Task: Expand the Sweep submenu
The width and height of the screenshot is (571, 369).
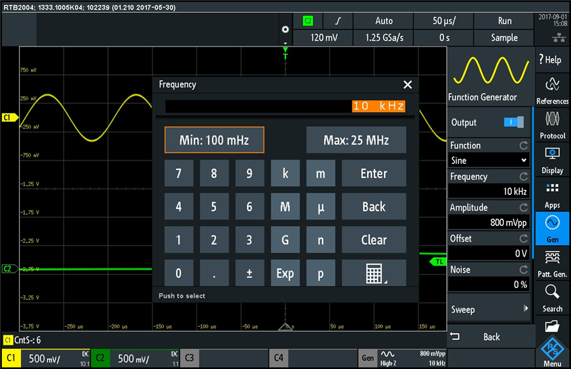Action: click(x=489, y=310)
